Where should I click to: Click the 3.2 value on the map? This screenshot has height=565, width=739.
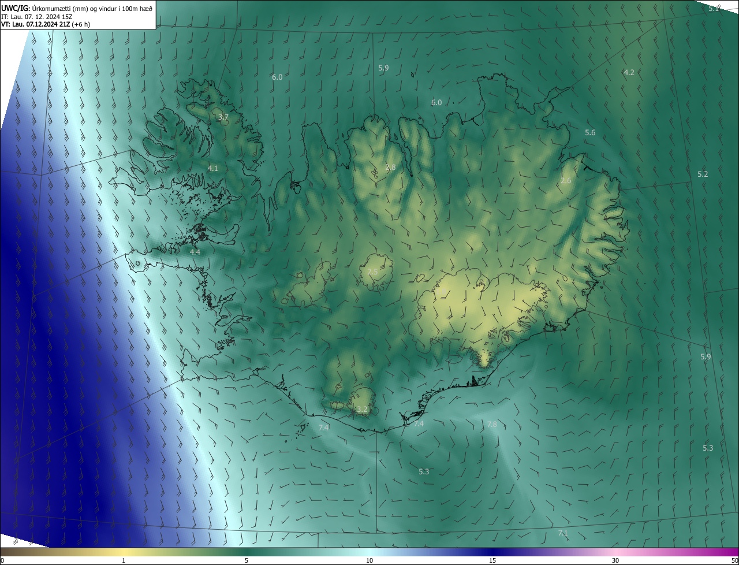[x=363, y=410]
